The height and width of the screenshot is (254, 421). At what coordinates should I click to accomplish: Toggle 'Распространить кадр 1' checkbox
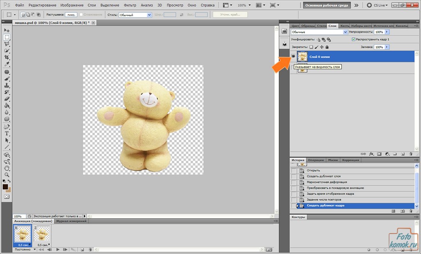pyautogui.click(x=354, y=39)
